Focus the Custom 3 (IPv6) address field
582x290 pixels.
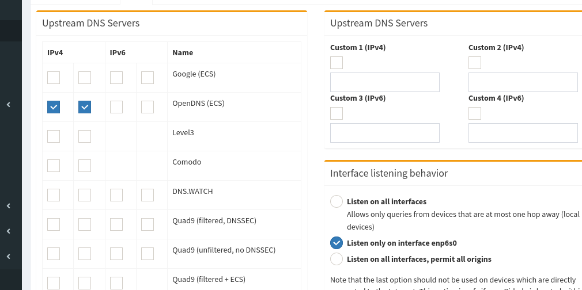(385, 133)
